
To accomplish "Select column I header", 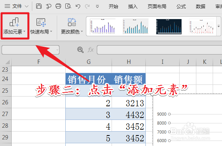I will tap(163, 62).
